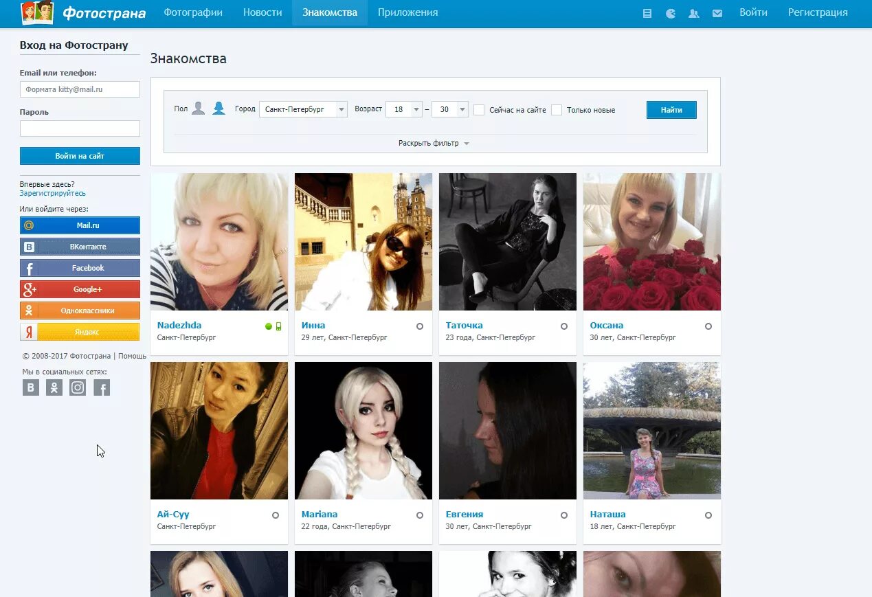Click the offline status circle for Наташа

coord(708,515)
